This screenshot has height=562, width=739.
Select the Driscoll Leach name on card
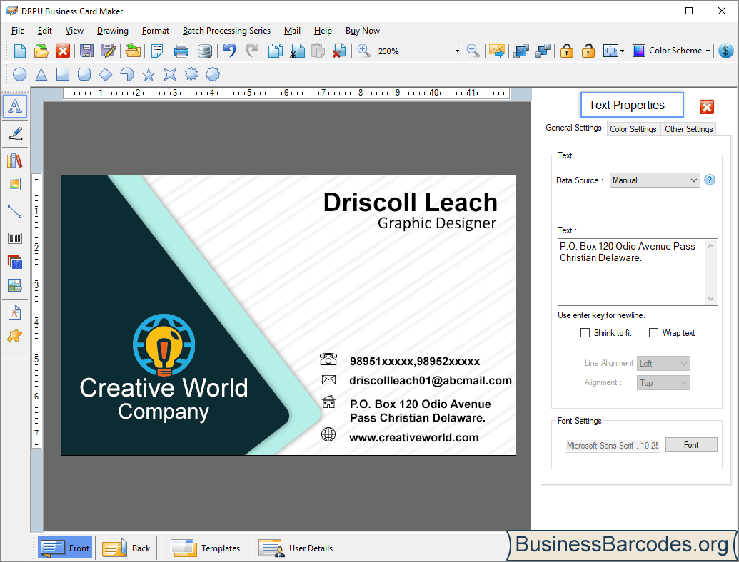(x=410, y=203)
